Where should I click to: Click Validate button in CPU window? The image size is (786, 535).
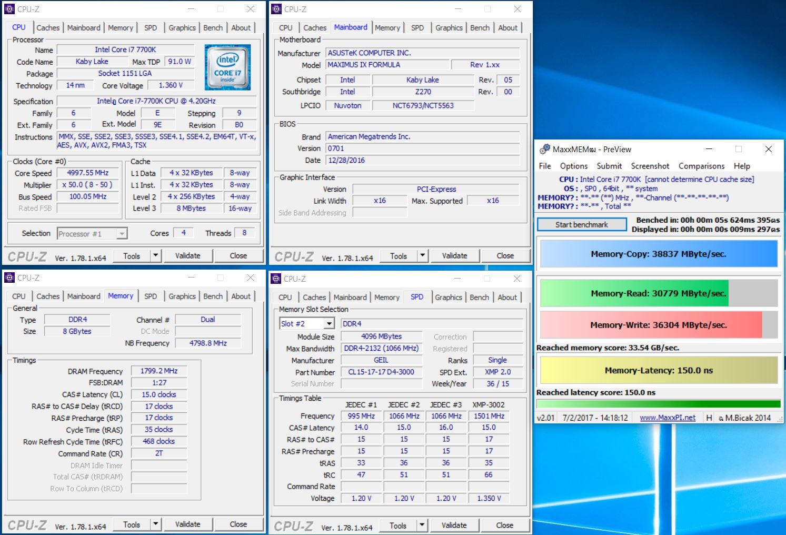point(188,255)
